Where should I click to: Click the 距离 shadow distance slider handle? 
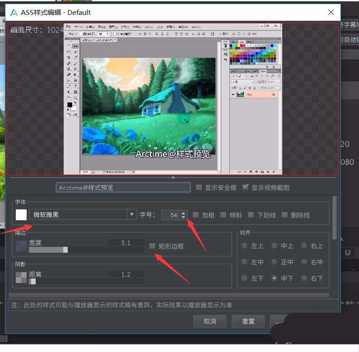[33, 281]
